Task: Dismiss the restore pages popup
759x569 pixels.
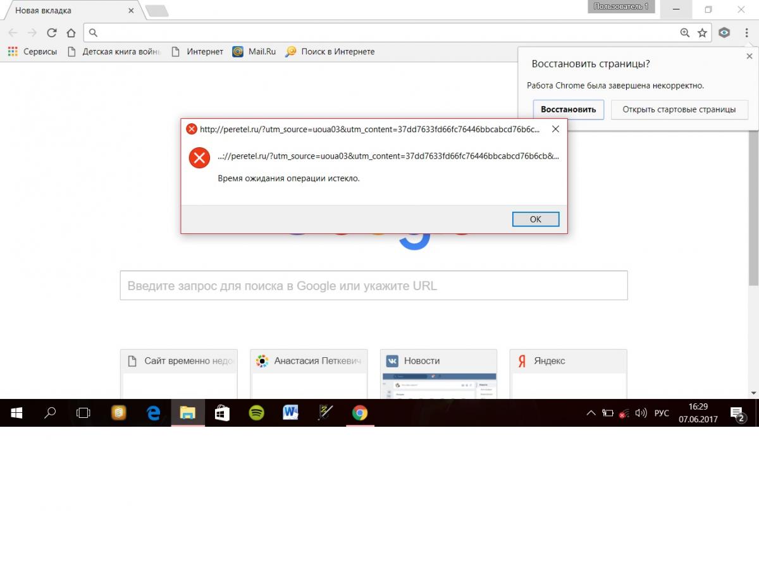Action: [x=750, y=56]
